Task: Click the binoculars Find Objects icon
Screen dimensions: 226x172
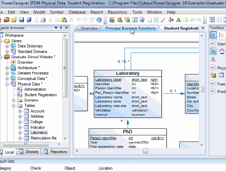Action: coord(127,20)
